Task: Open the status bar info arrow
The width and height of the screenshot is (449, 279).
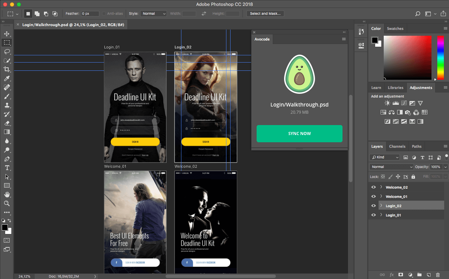Action: coord(95,276)
